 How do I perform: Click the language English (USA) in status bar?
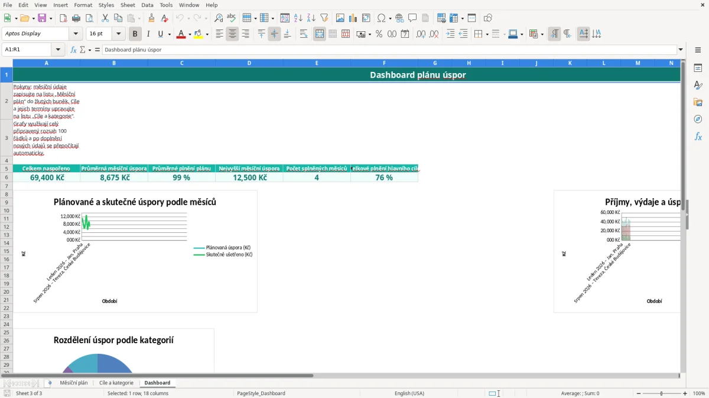coord(409,393)
